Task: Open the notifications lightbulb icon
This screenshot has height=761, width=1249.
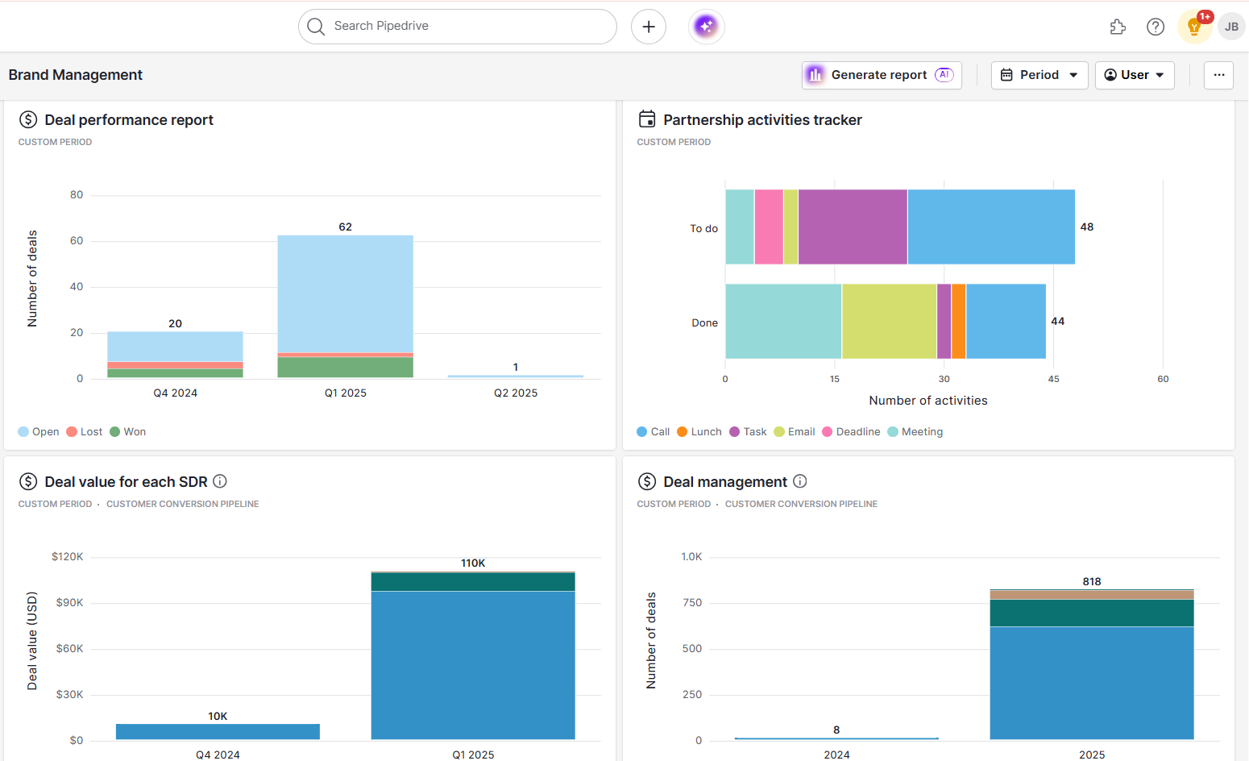Action: pos(1193,27)
